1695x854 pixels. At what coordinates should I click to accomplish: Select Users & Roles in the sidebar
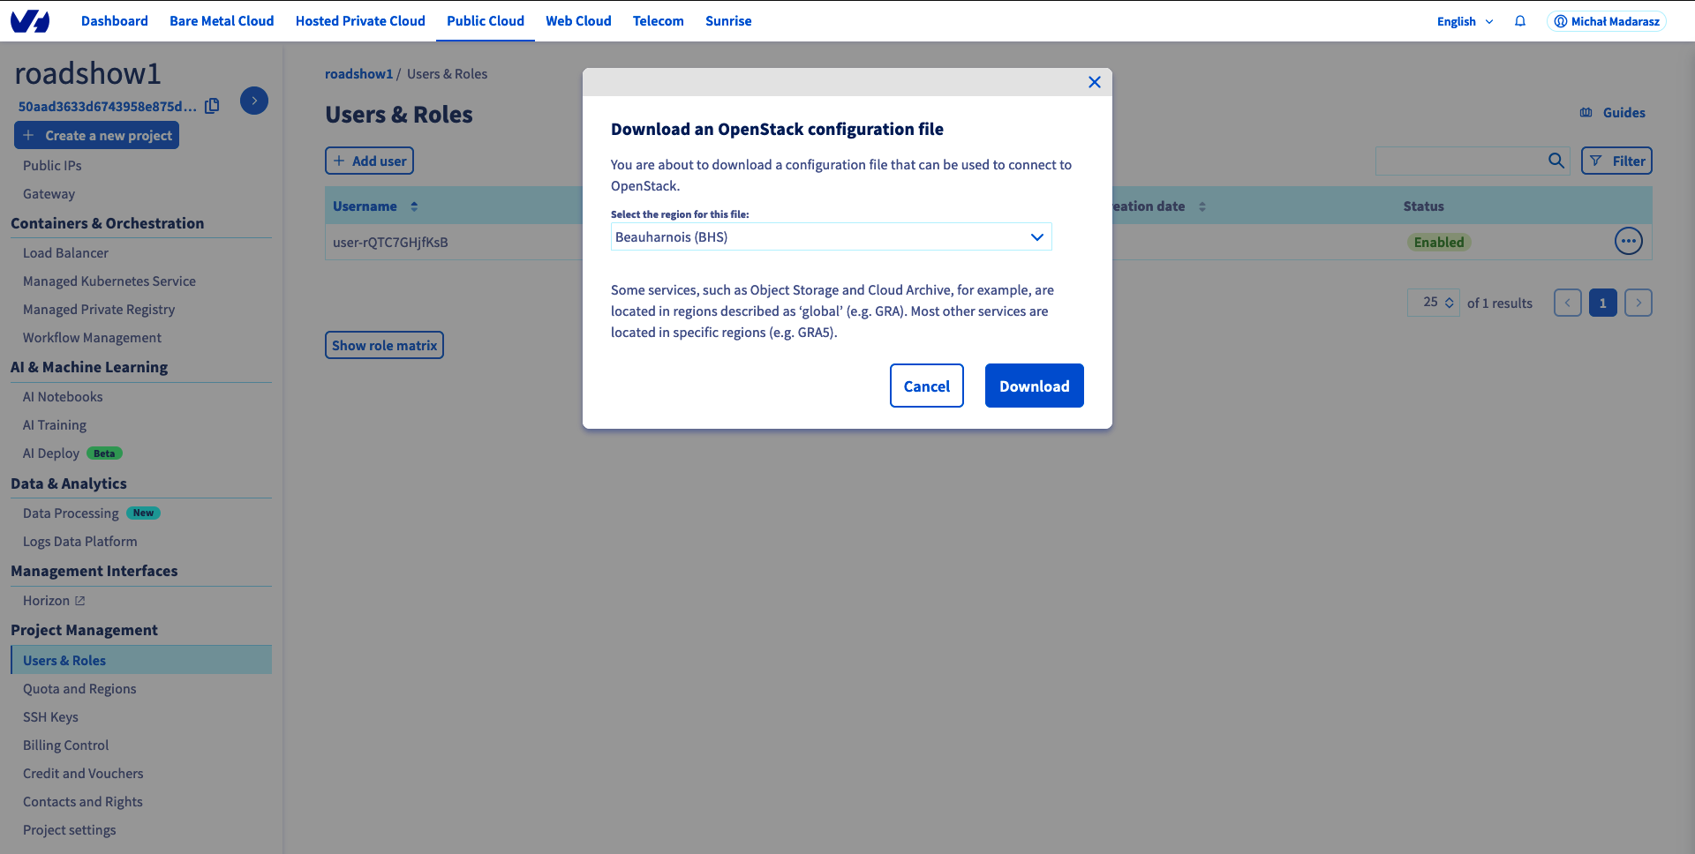pos(141,660)
